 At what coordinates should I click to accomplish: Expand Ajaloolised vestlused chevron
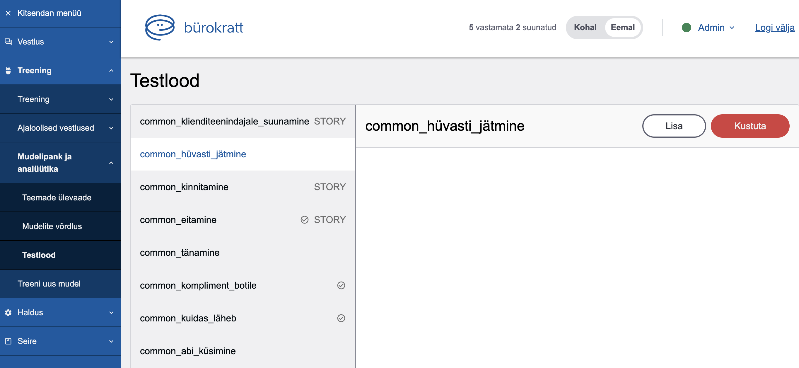[111, 128]
